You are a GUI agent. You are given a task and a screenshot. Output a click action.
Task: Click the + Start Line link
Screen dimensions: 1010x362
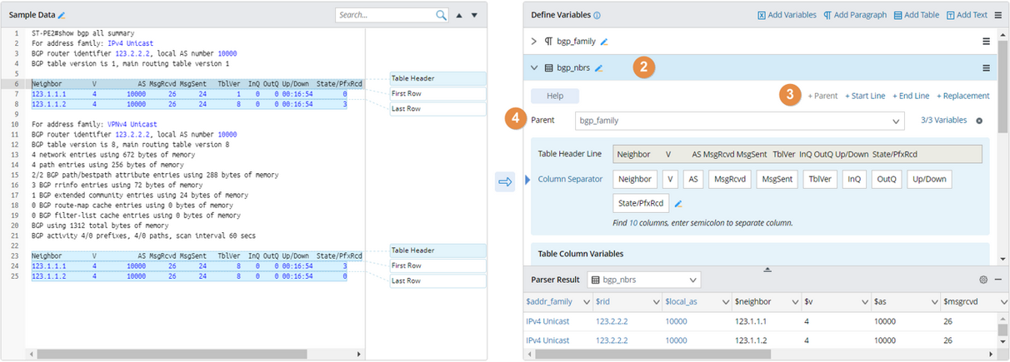(865, 96)
